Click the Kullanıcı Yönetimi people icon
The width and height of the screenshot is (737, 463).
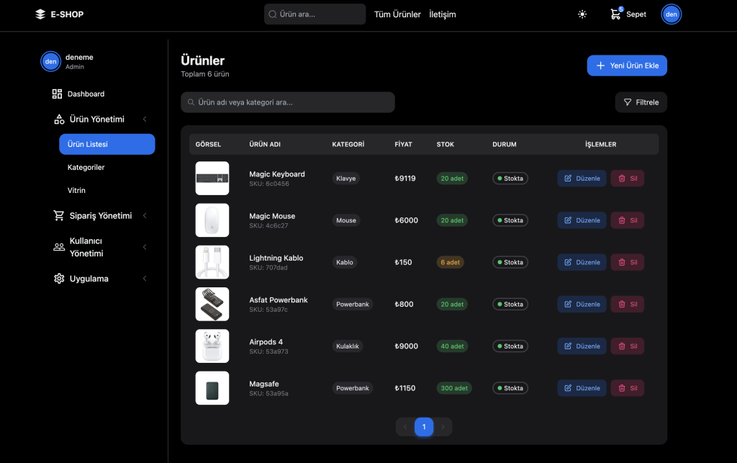(x=59, y=247)
